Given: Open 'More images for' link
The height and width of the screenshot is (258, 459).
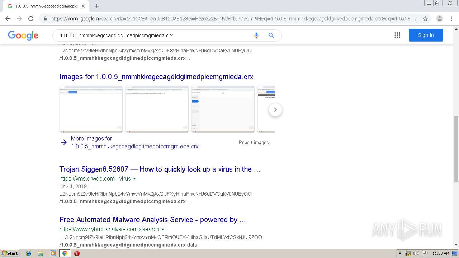Looking at the screenshot, I should (134, 142).
